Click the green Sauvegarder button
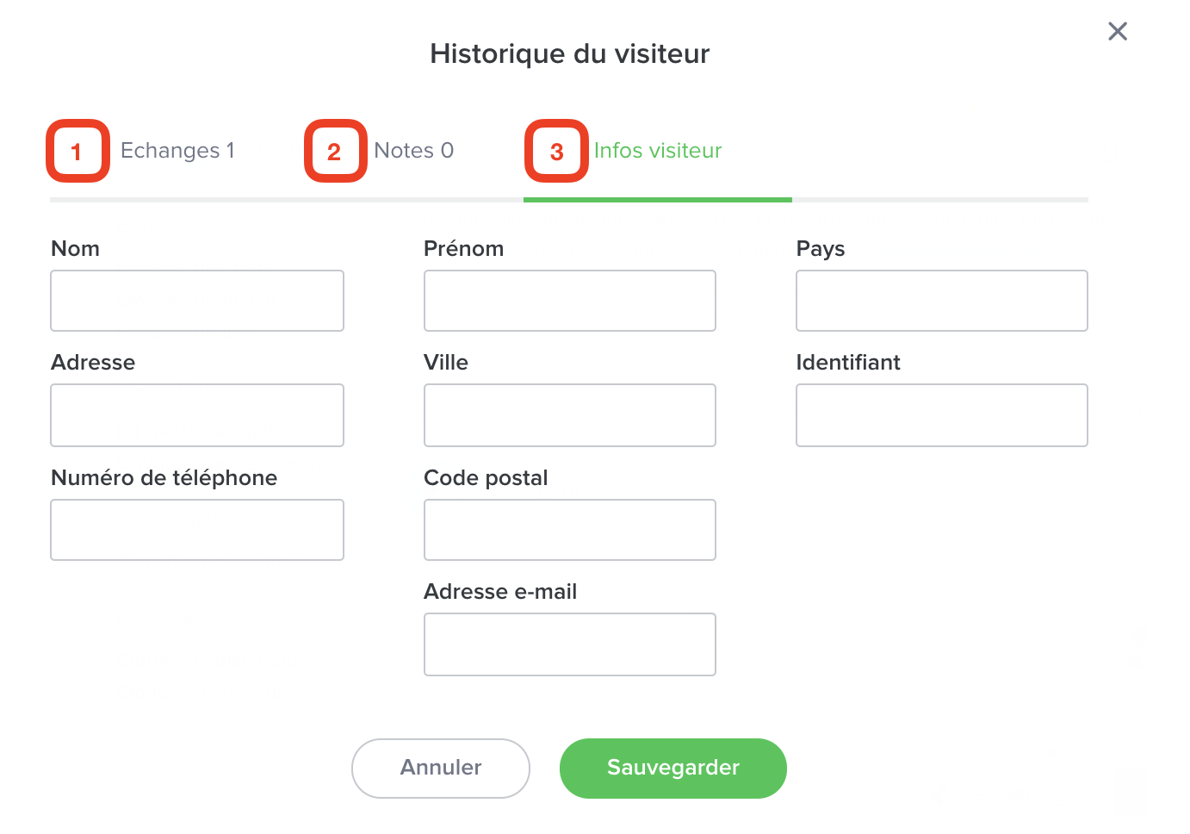Screen dimensions: 1190x834 point(673,769)
